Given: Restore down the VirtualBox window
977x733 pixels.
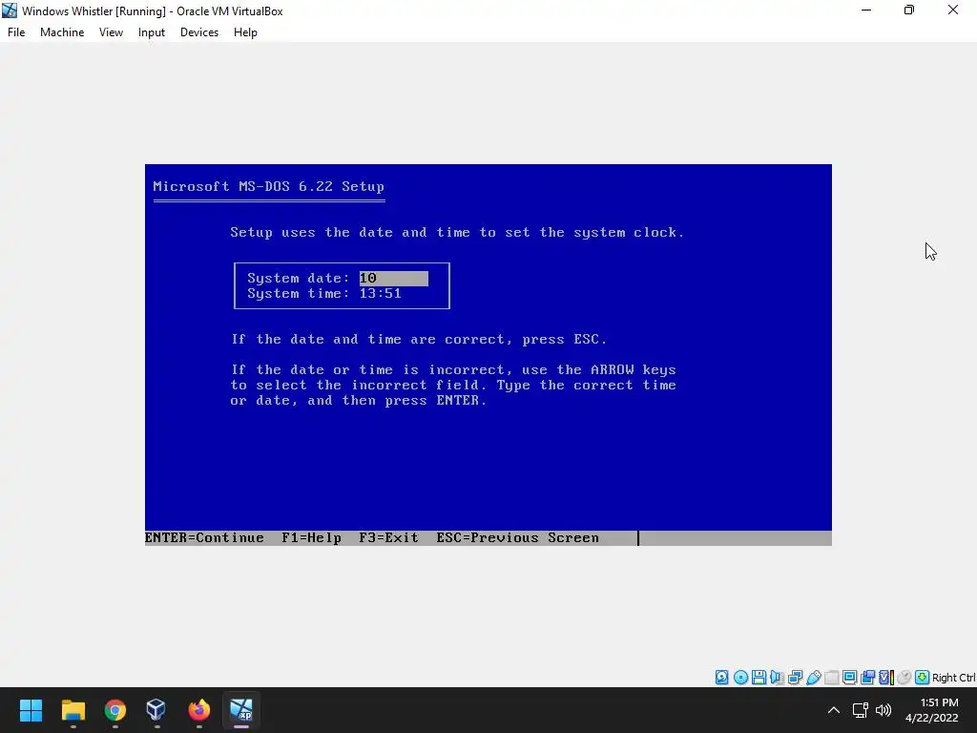Looking at the screenshot, I should pyautogui.click(x=909, y=10).
